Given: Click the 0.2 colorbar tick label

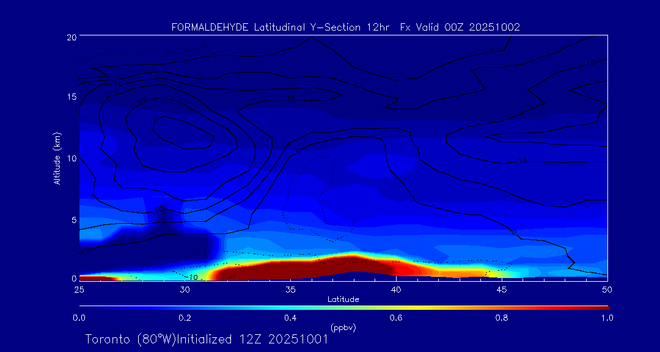Looking at the screenshot, I should pyautogui.click(x=185, y=318).
